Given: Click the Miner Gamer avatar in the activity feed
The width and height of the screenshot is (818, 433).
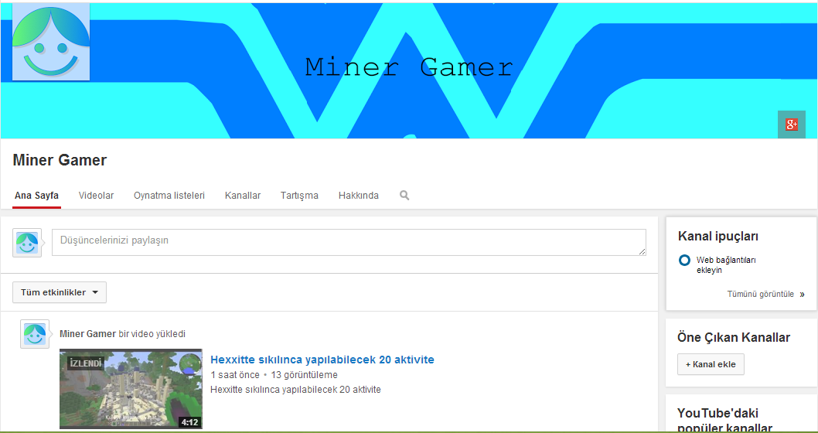Looking at the screenshot, I should [x=35, y=334].
